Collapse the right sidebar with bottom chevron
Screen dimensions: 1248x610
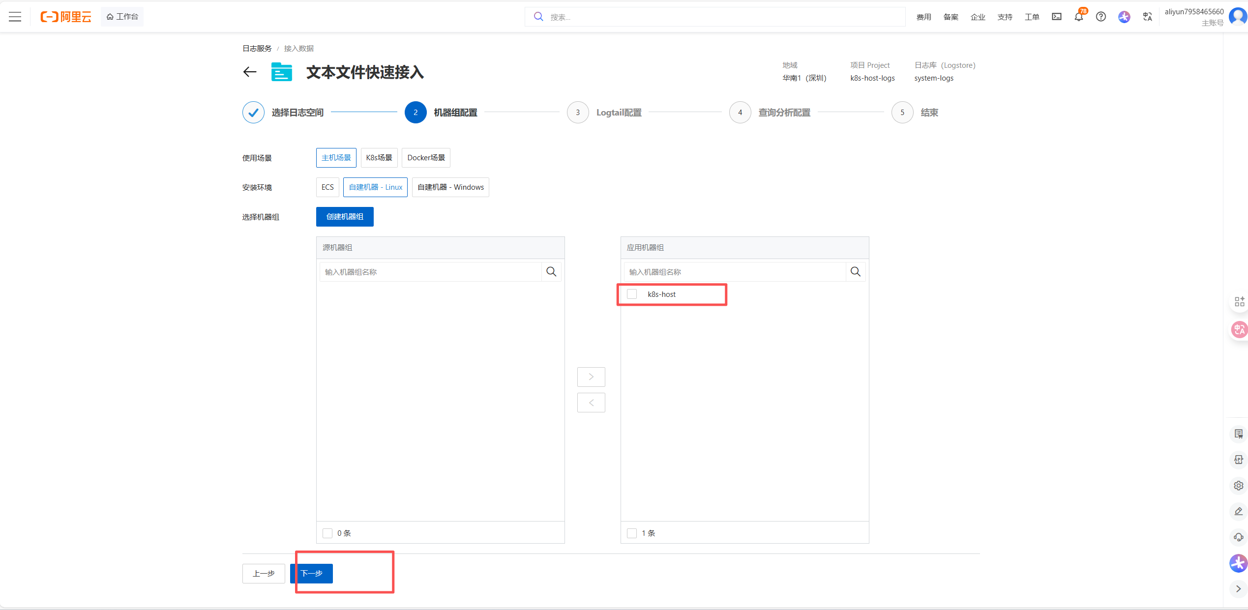click(x=1238, y=589)
